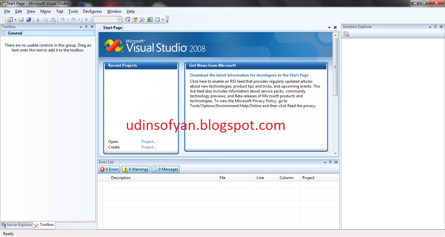Viewport: 445px width, 237px height.
Task: Click the Properties Window toolbar icon
Action: 135,20
